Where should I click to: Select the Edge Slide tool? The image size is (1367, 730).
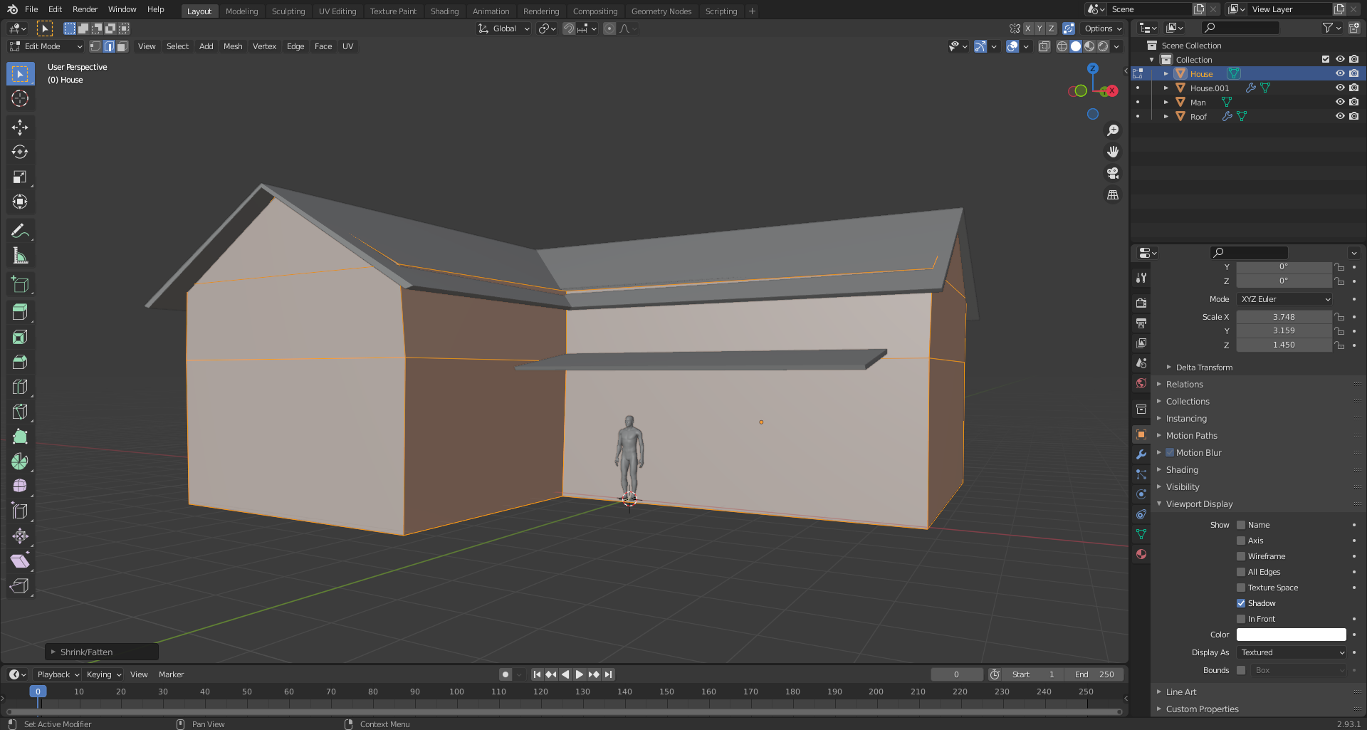pyautogui.click(x=20, y=511)
